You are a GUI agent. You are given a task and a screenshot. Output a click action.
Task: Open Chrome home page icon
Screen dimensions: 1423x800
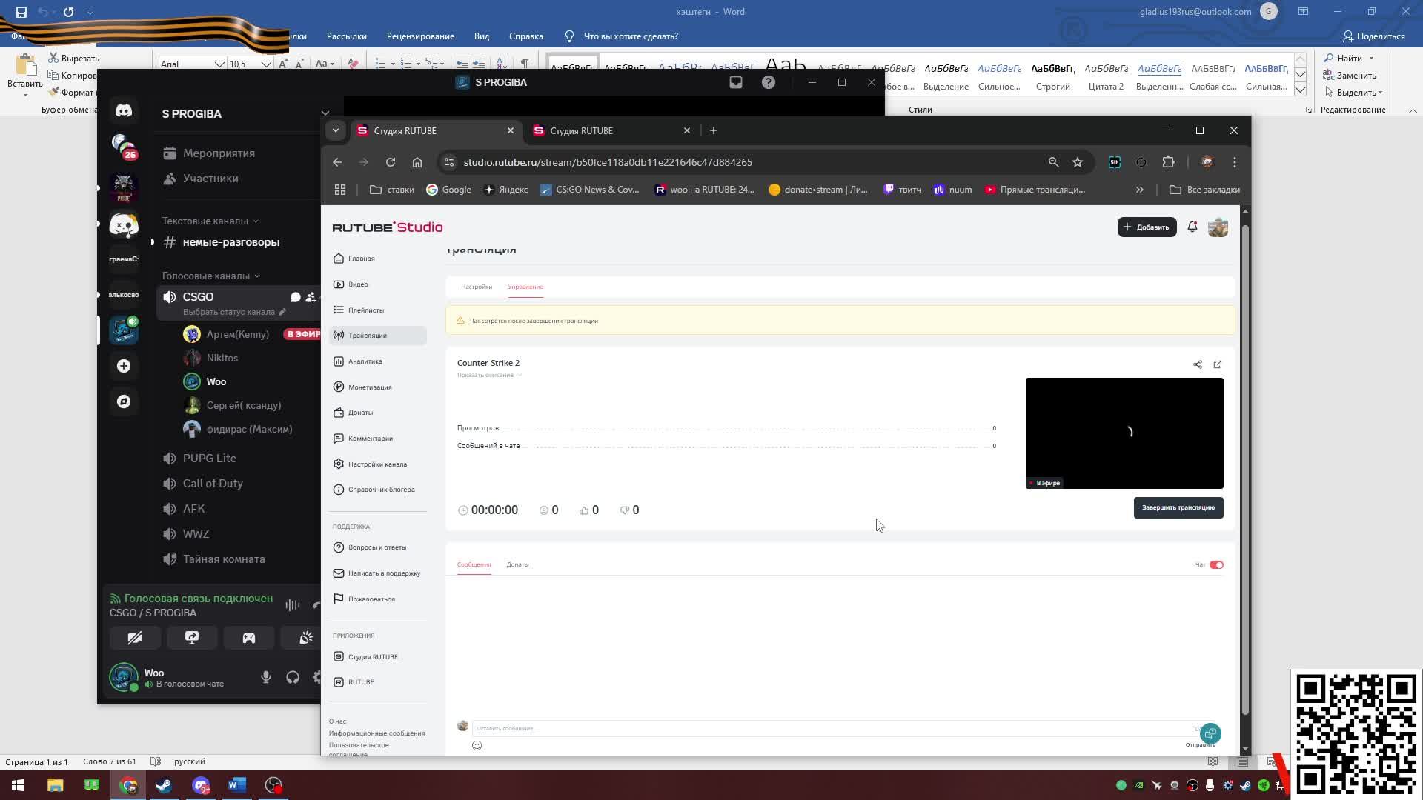click(417, 162)
